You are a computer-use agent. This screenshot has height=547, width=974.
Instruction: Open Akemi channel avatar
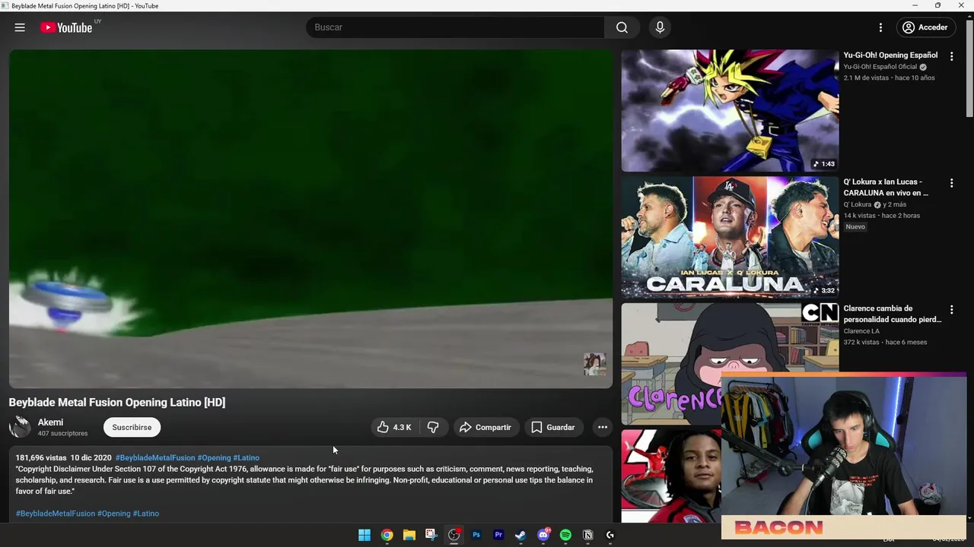(20, 427)
